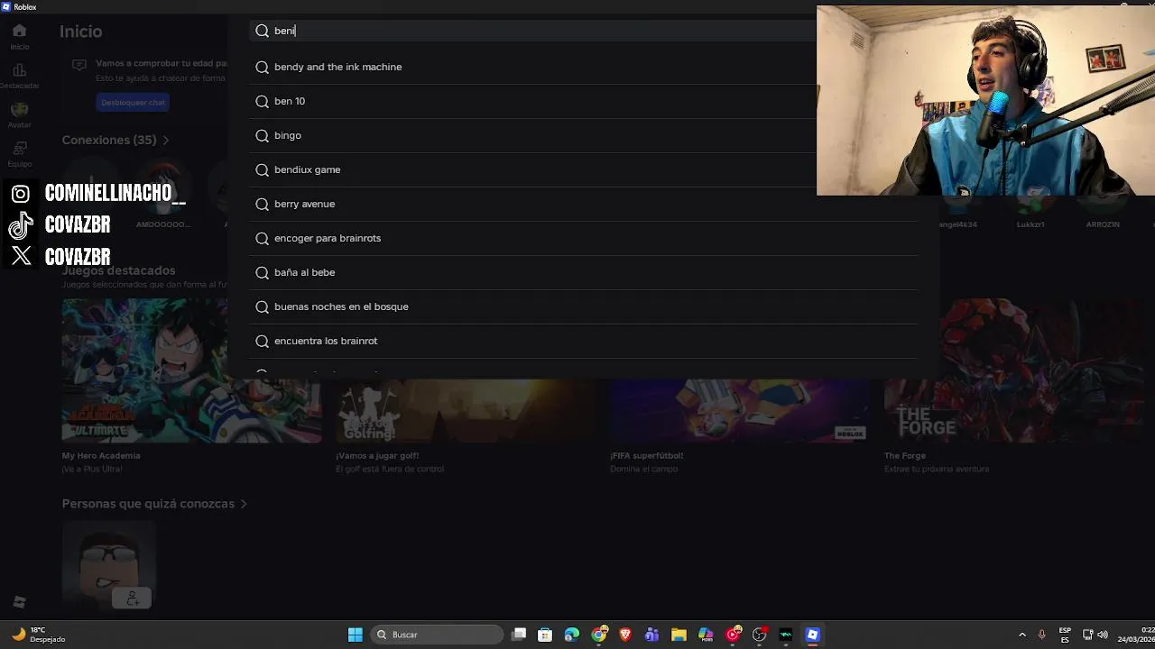This screenshot has width=1155, height=649.
Task: Open the FIFA superfútbol game thumbnail
Action: pos(739,411)
